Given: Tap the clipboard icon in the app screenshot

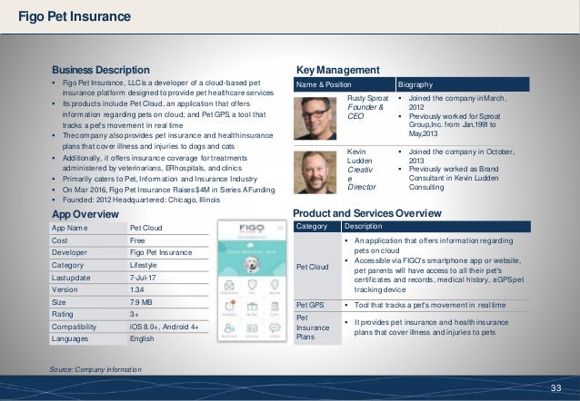Looking at the screenshot, I should click(x=275, y=307).
